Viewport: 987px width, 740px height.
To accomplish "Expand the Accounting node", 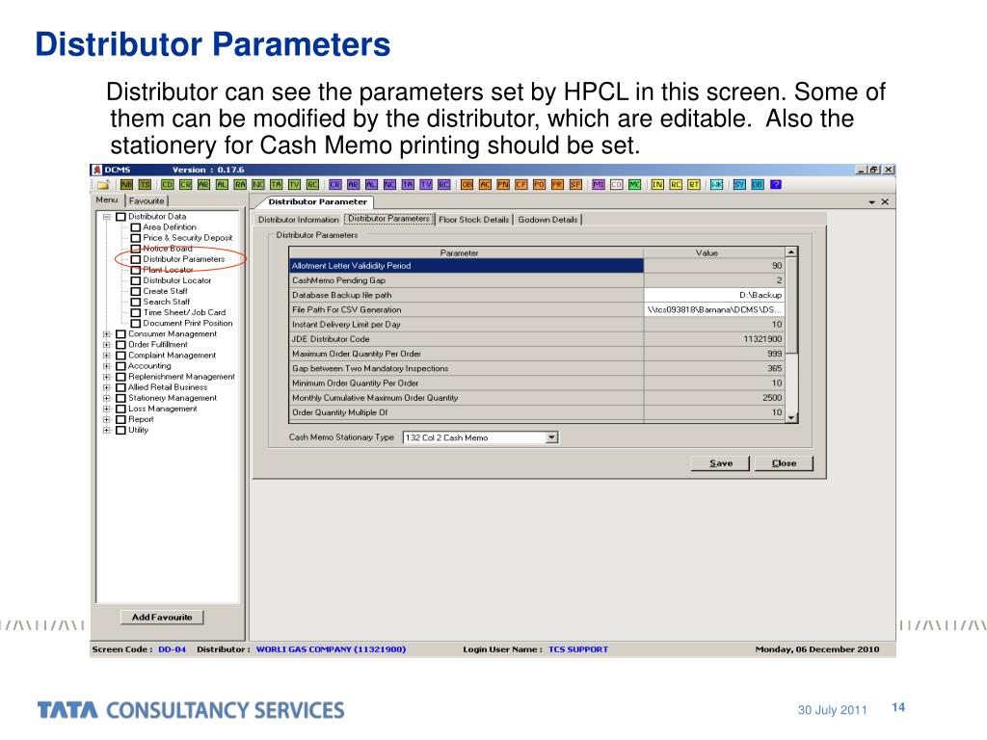I will point(107,366).
